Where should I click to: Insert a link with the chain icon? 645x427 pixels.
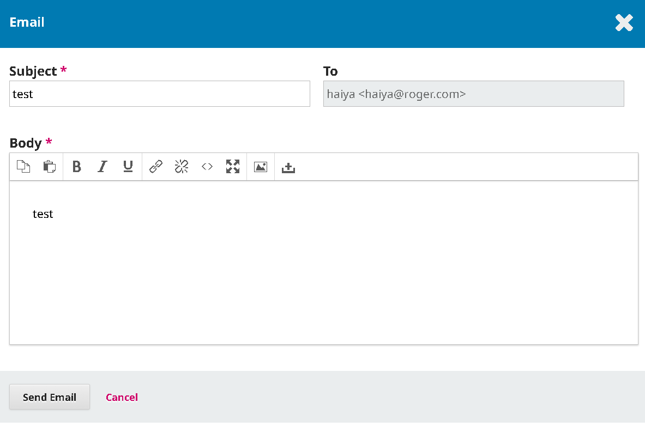156,167
